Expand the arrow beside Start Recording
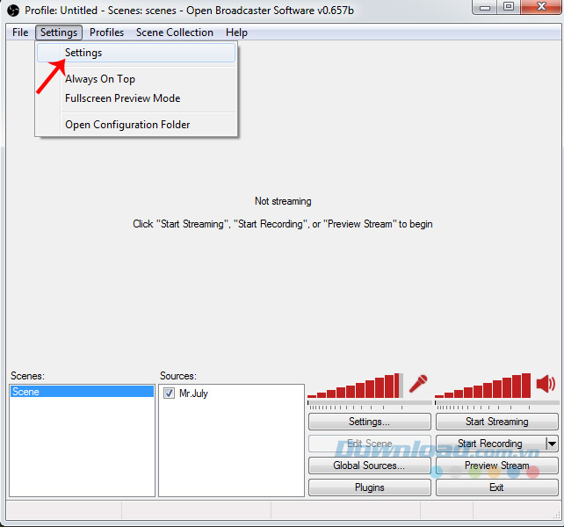The width and height of the screenshot is (564, 527). (552, 444)
